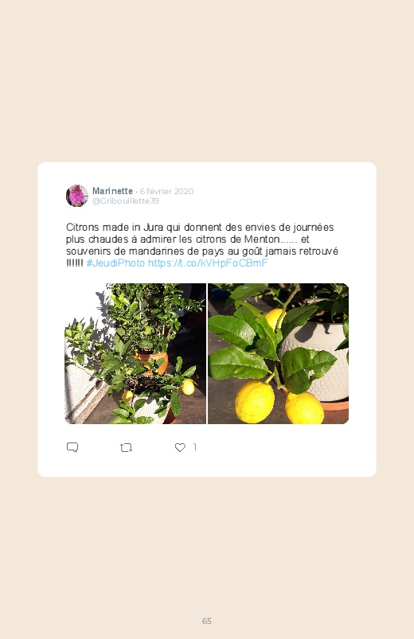
Task: Click the word Menton in the tweet
Action: (x=262, y=240)
